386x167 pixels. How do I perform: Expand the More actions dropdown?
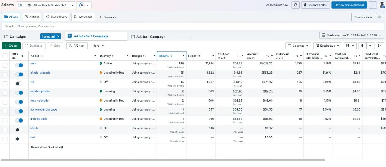pyautogui.click(x=98, y=46)
